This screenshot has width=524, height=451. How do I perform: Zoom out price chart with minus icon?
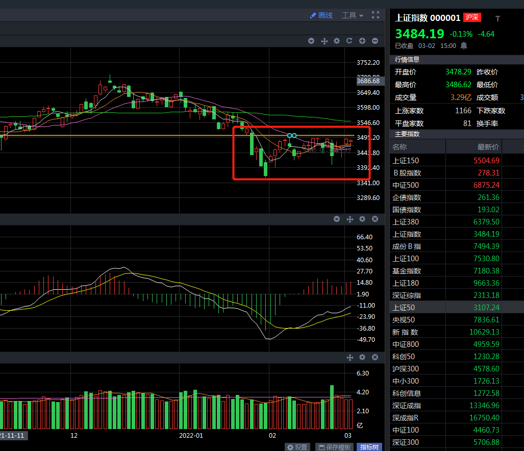(375, 41)
